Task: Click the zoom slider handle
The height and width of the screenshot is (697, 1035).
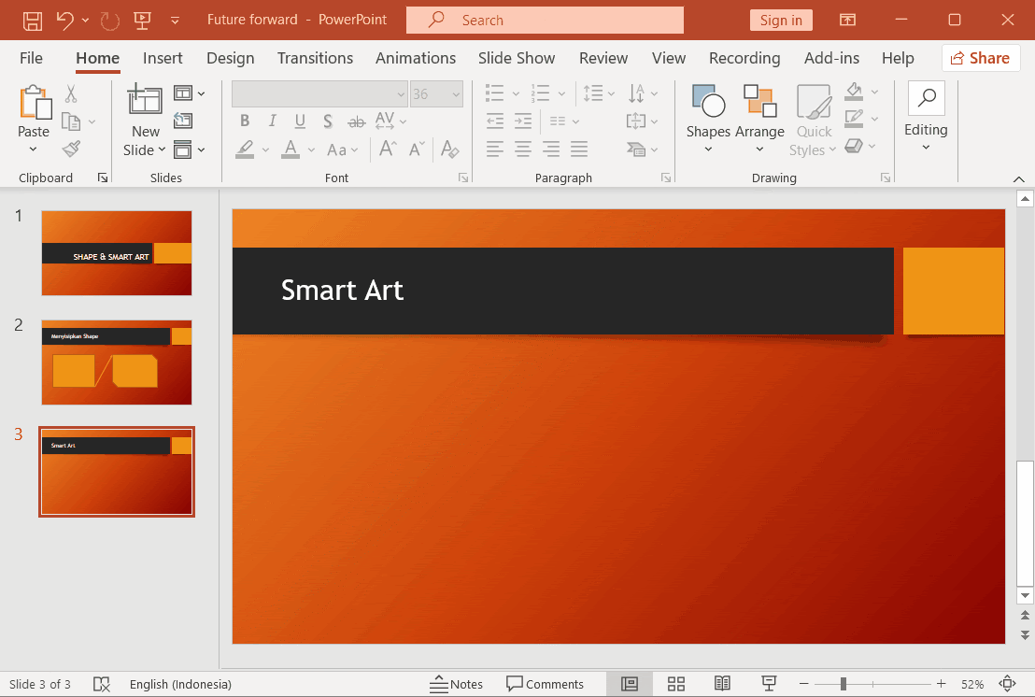Action: coord(843,684)
